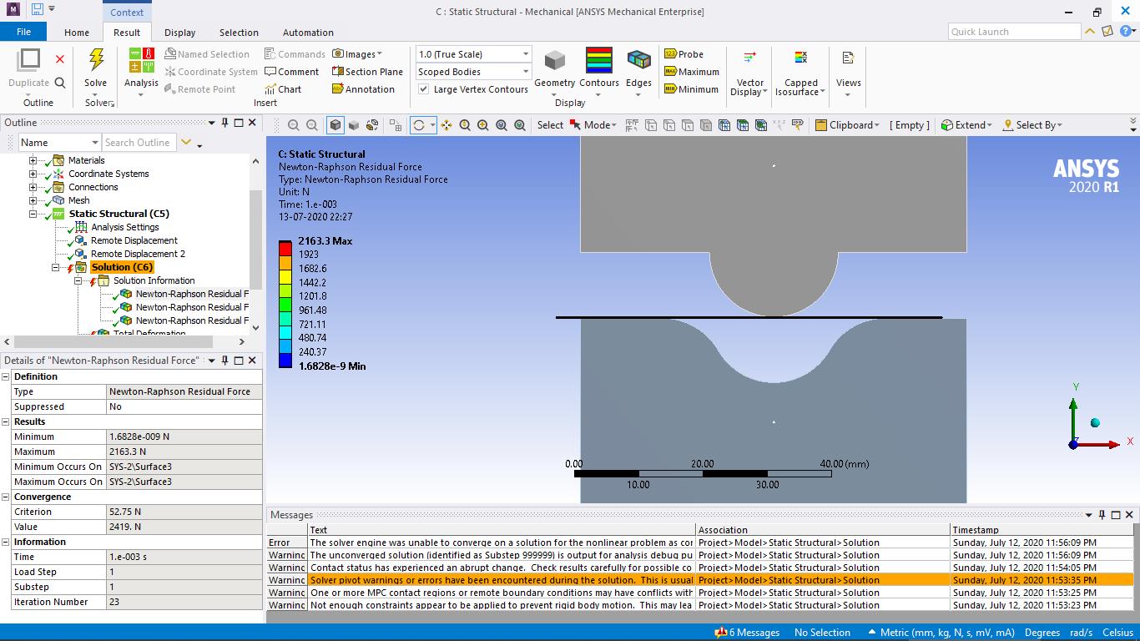
Task: Click the shaded exterior view cube icon
Action: 335,125
